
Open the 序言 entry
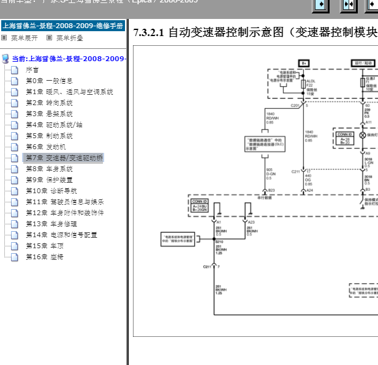[x=32, y=70]
